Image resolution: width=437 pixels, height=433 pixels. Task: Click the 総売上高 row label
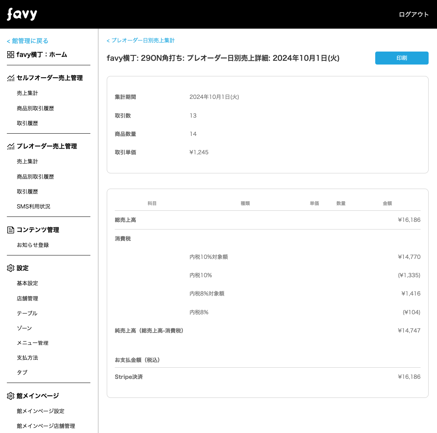coord(125,220)
